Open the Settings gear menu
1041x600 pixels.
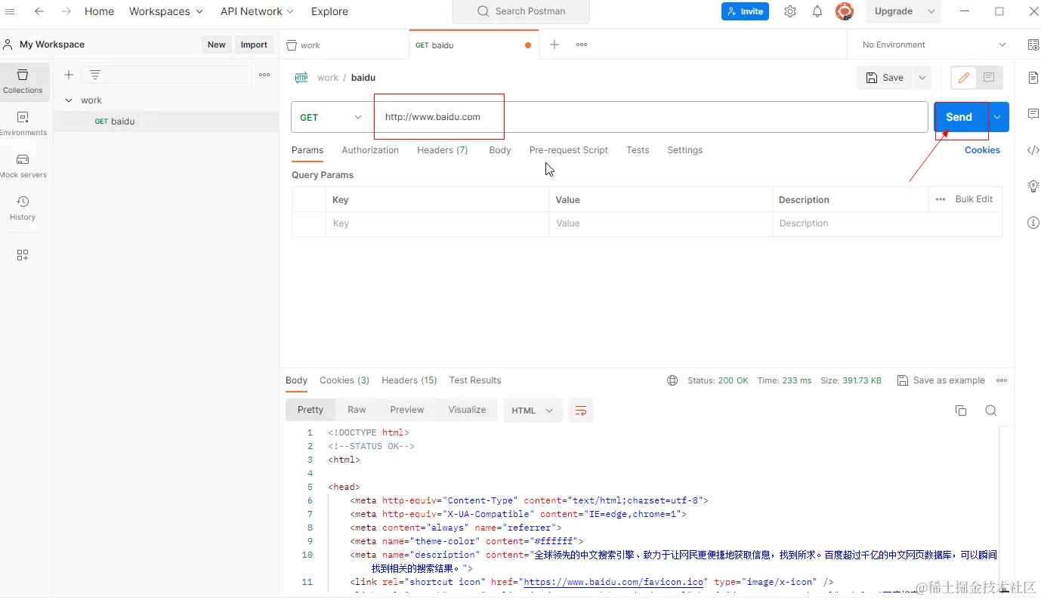pos(790,11)
